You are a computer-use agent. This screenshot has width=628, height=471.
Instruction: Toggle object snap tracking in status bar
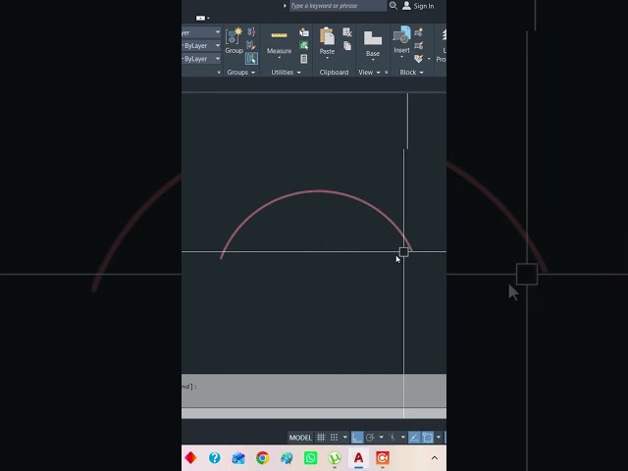414,438
